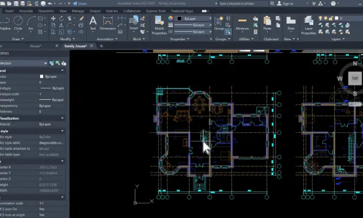Viewport: 363px width, 218px height.
Task: Open the Measure dropdown arrow
Action: point(242,32)
